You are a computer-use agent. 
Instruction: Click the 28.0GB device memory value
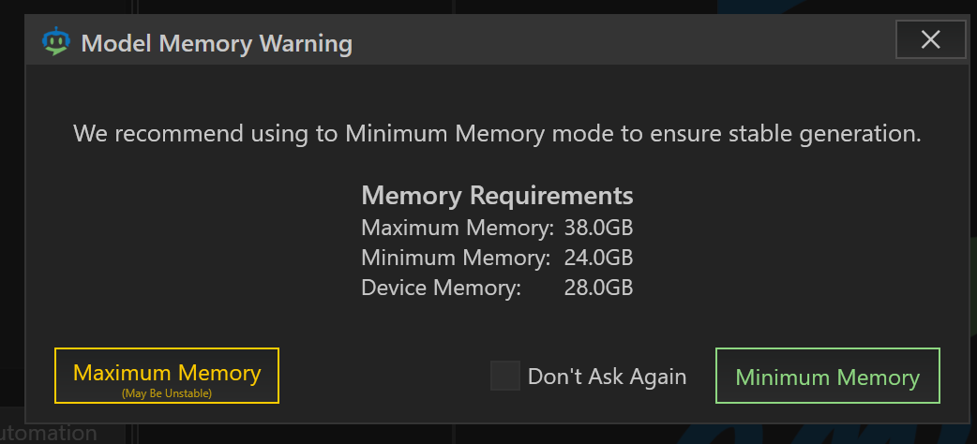click(x=598, y=288)
